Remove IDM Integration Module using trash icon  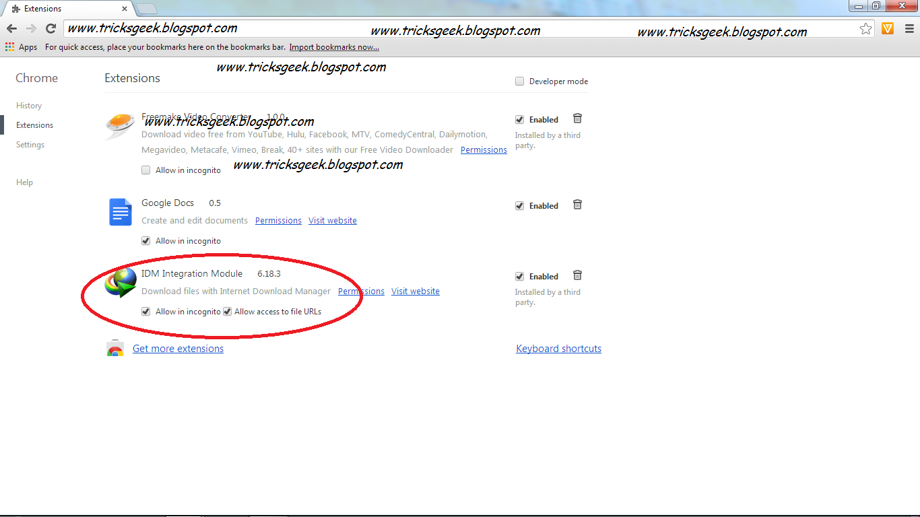(577, 275)
